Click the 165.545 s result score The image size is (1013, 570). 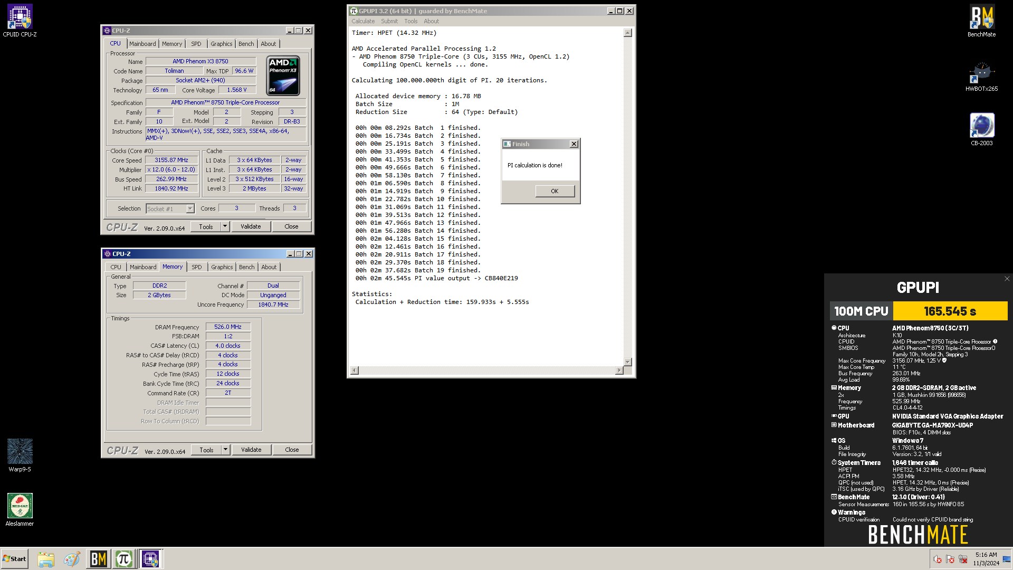[950, 311]
